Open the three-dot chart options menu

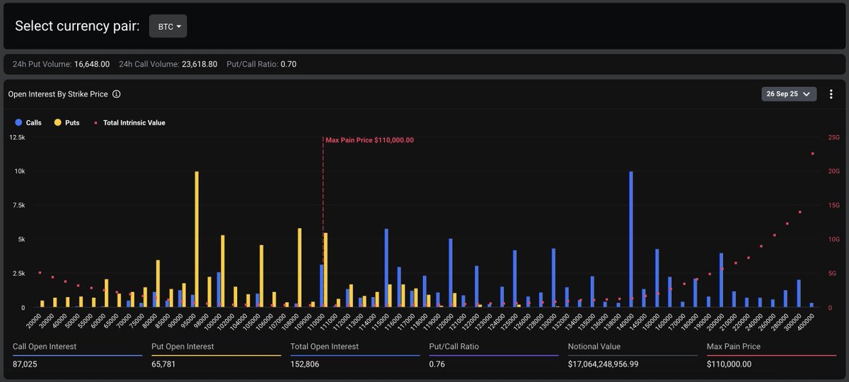[x=831, y=94]
